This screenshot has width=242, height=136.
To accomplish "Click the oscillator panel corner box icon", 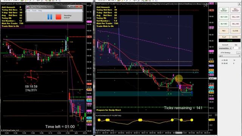I will pyautogui.click(x=216, y=115).
